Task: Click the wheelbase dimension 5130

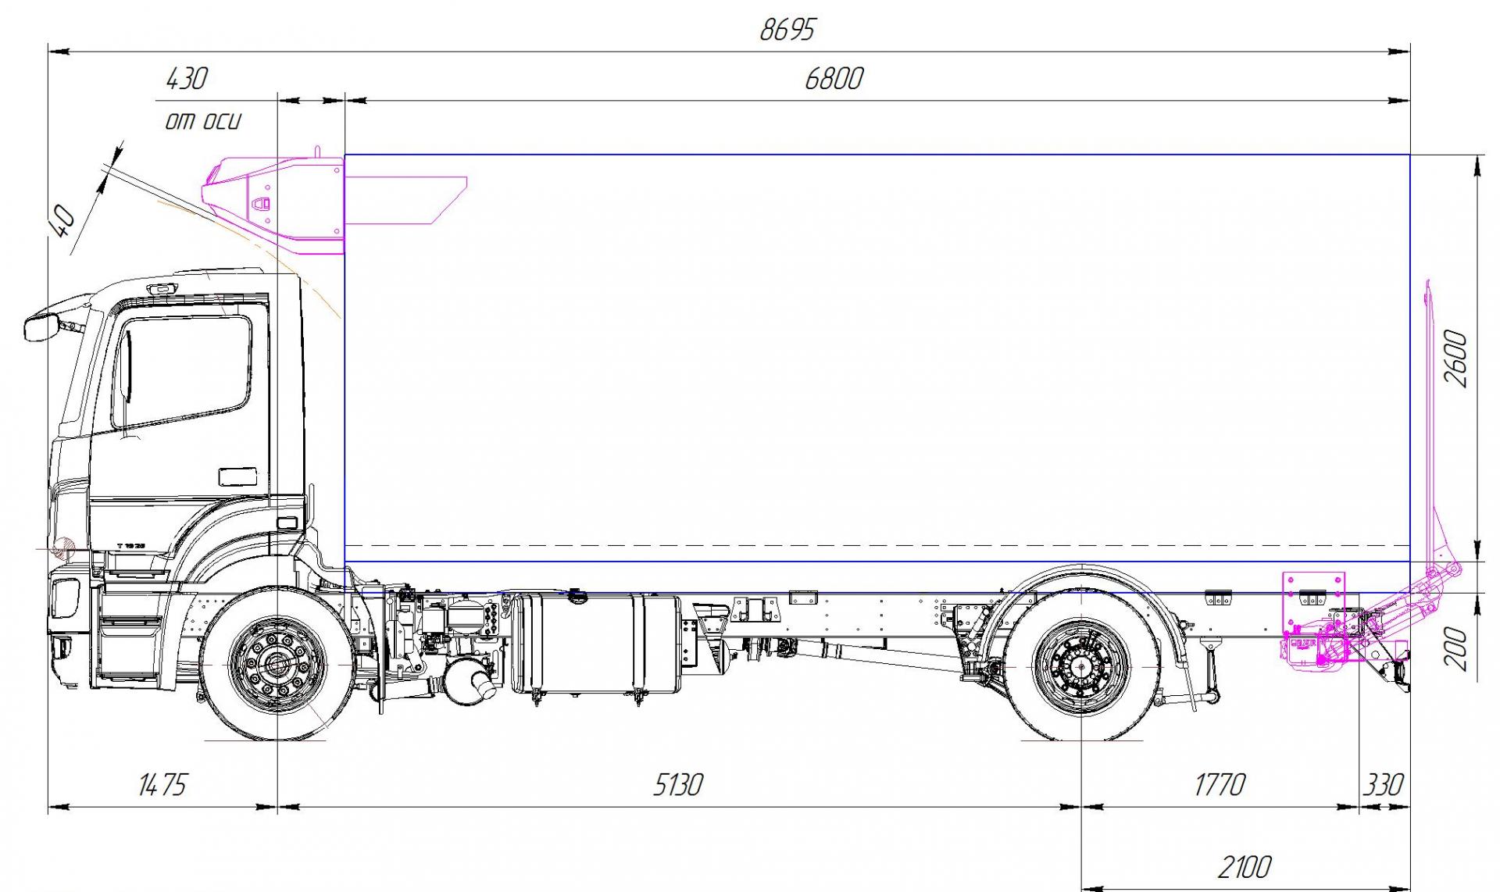Action: tap(678, 785)
